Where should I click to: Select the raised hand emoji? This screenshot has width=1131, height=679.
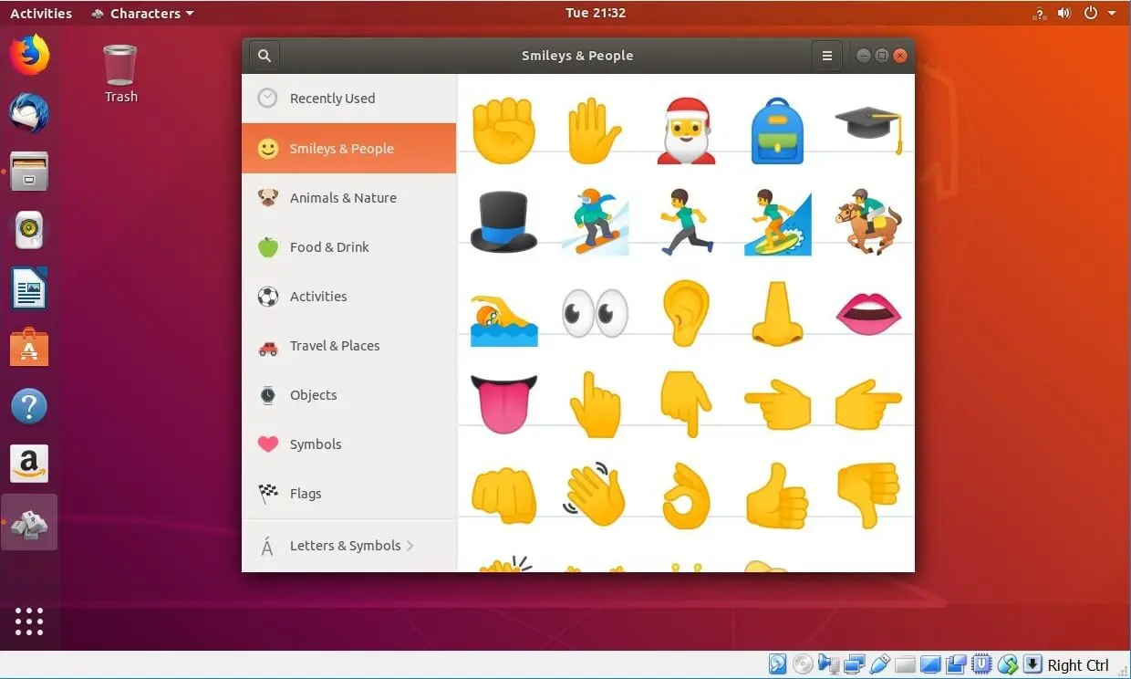pos(595,131)
